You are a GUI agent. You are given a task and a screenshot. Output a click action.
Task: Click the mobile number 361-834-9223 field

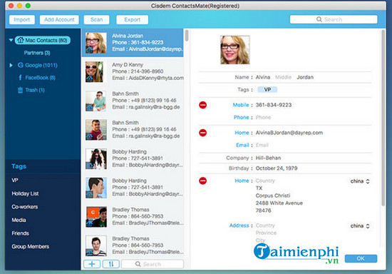point(274,105)
